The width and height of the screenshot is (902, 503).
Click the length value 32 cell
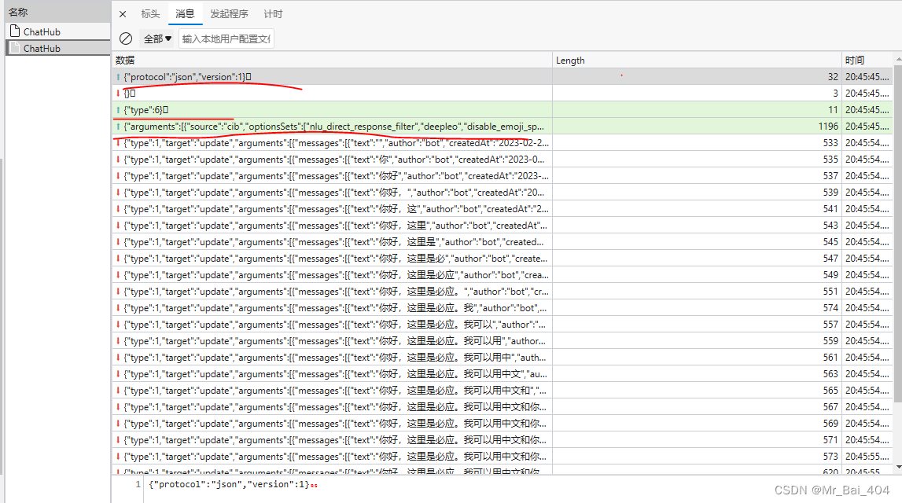coord(698,76)
